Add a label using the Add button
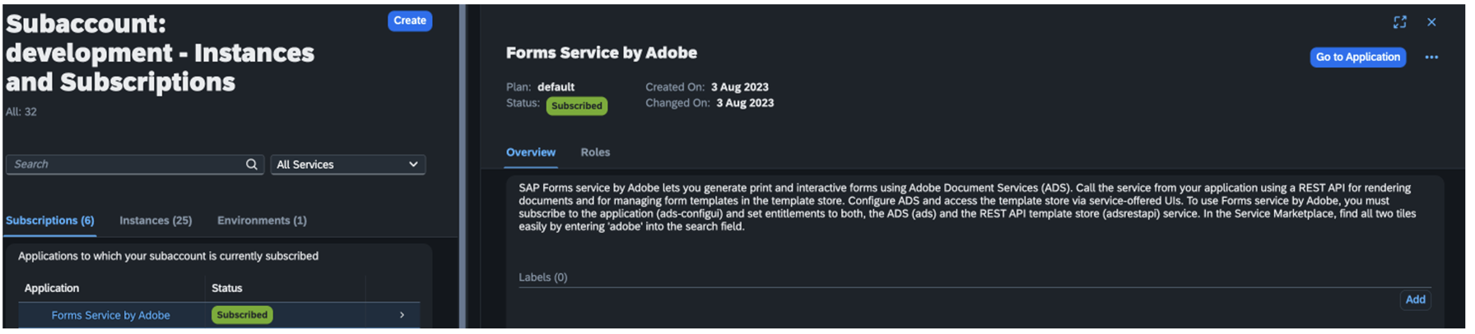The width and height of the screenshot is (1475, 334). (1415, 299)
